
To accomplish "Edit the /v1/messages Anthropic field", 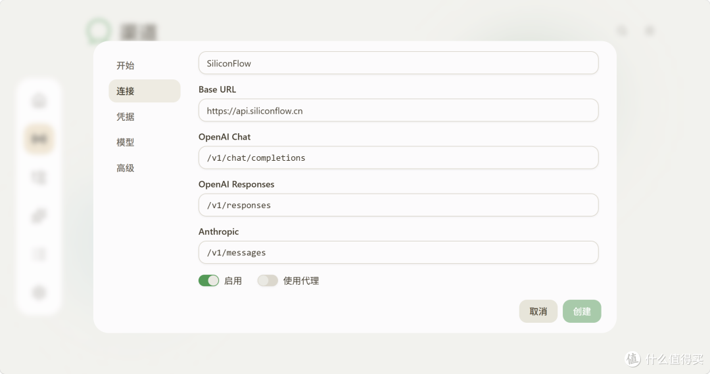I will click(x=398, y=253).
